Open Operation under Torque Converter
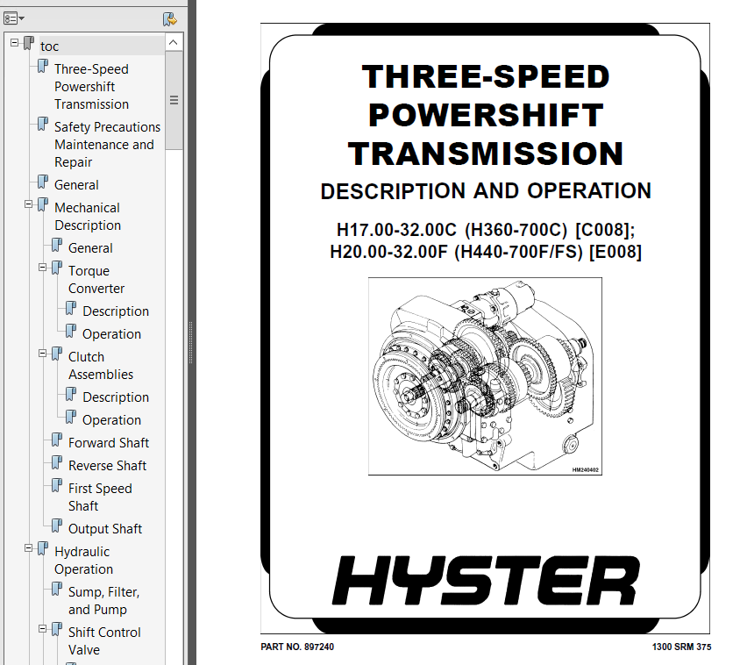The image size is (740, 665). pyautogui.click(x=112, y=334)
